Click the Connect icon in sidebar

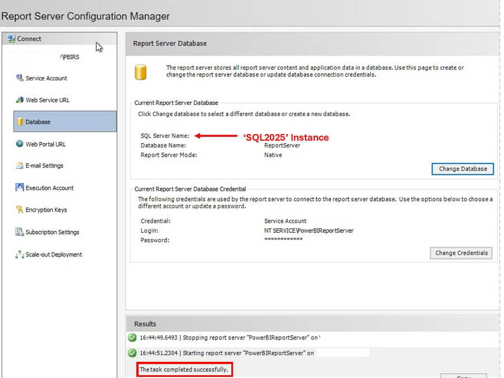[11, 39]
